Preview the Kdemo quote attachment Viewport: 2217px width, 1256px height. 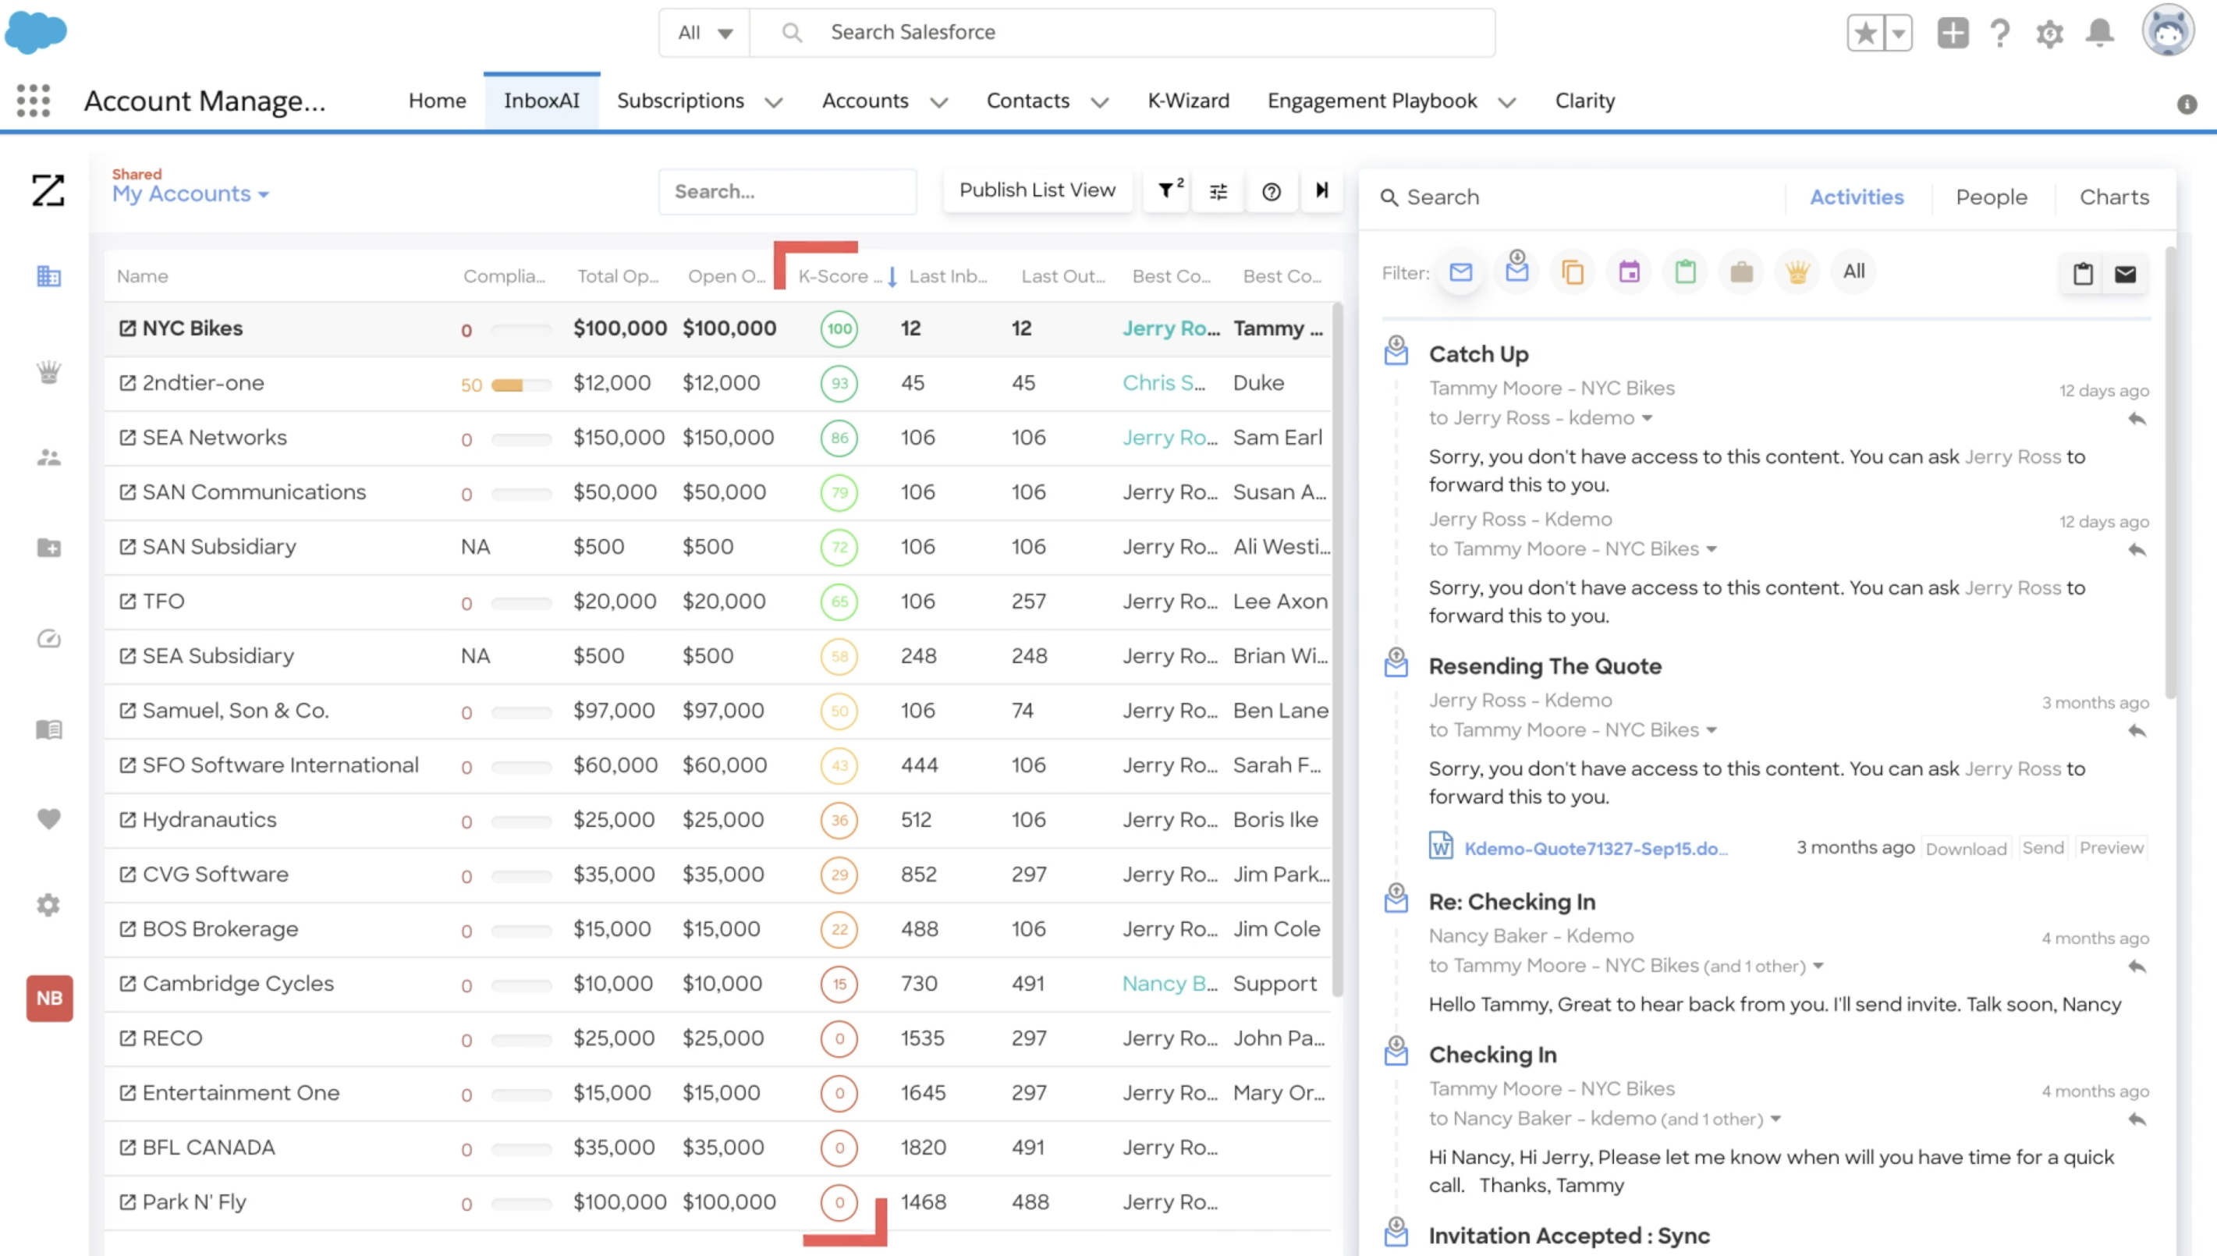click(2110, 848)
